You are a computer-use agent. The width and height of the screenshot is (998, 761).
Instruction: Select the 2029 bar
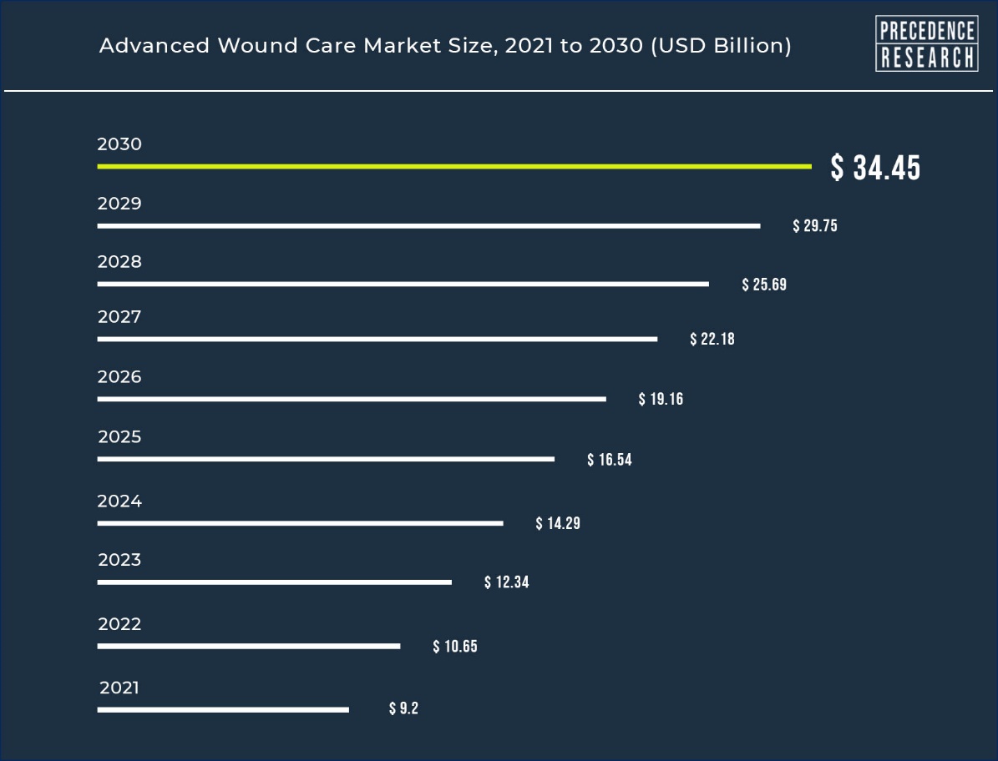(429, 225)
